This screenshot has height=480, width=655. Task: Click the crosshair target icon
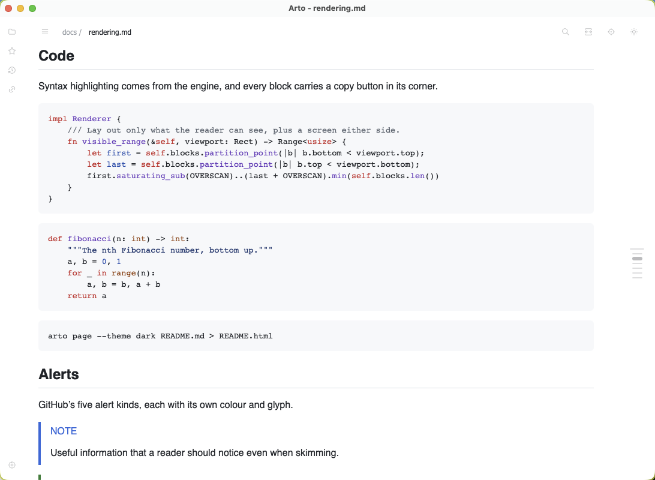click(x=611, y=32)
